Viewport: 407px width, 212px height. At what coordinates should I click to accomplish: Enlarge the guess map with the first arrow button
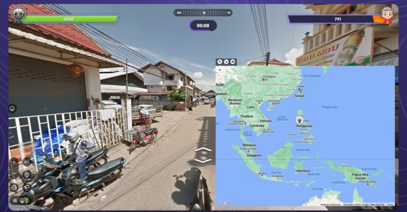pos(219,62)
